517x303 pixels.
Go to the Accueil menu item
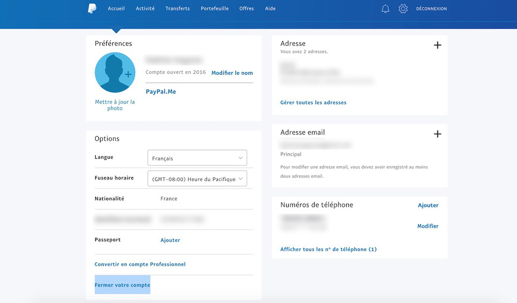116,9
